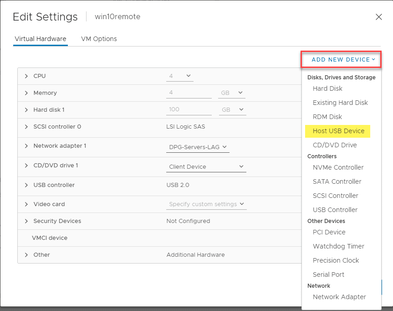Close the Edit Settings dialog

tap(378, 17)
